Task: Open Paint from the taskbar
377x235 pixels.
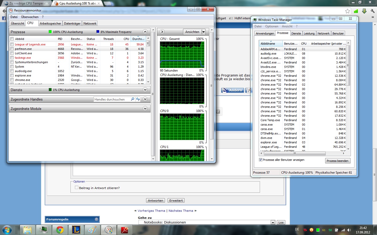Action: [92, 230]
